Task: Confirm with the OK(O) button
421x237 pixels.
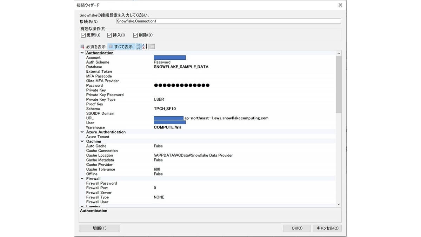Action: [x=297, y=228]
